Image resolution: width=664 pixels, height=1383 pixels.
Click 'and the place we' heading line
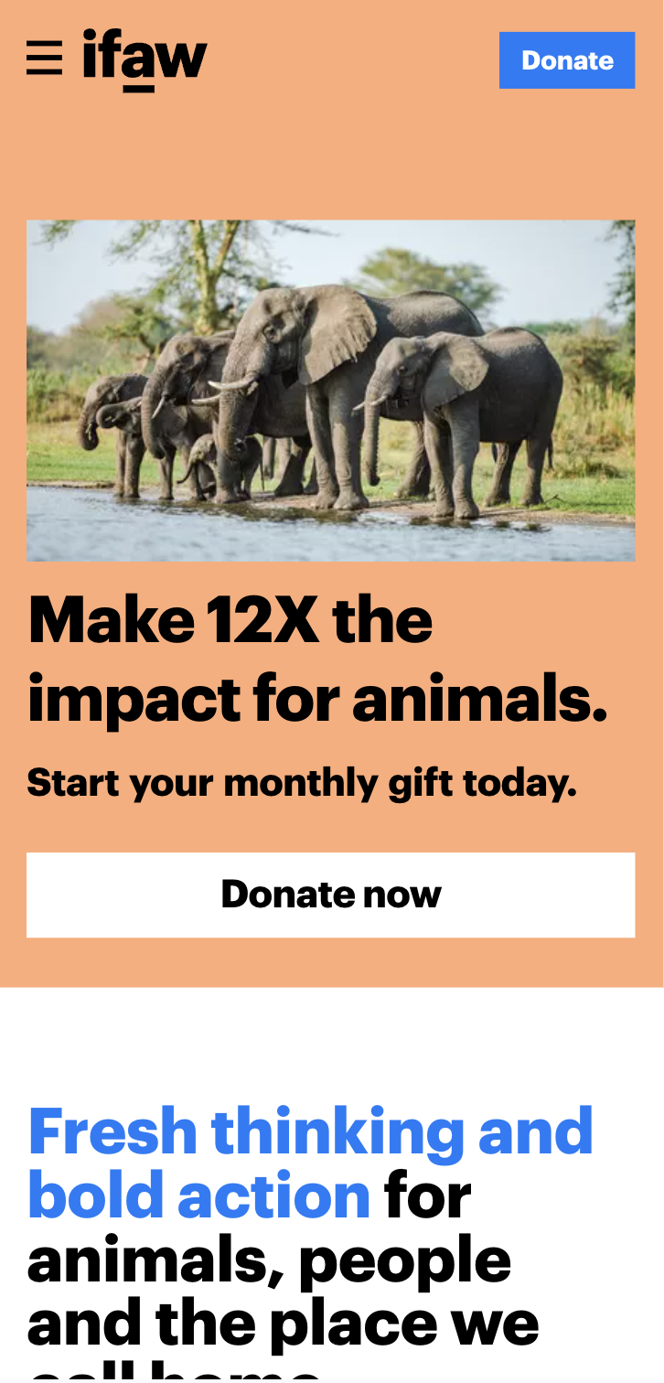(283, 1324)
